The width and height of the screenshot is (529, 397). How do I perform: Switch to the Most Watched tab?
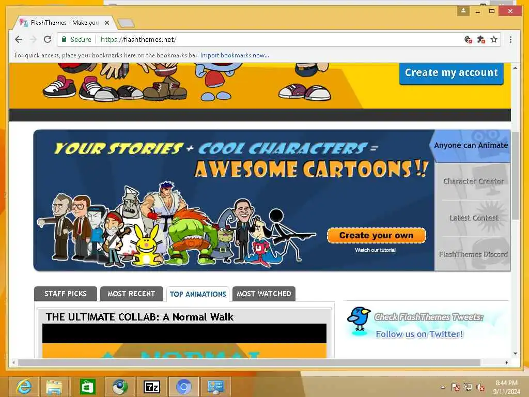tap(264, 294)
